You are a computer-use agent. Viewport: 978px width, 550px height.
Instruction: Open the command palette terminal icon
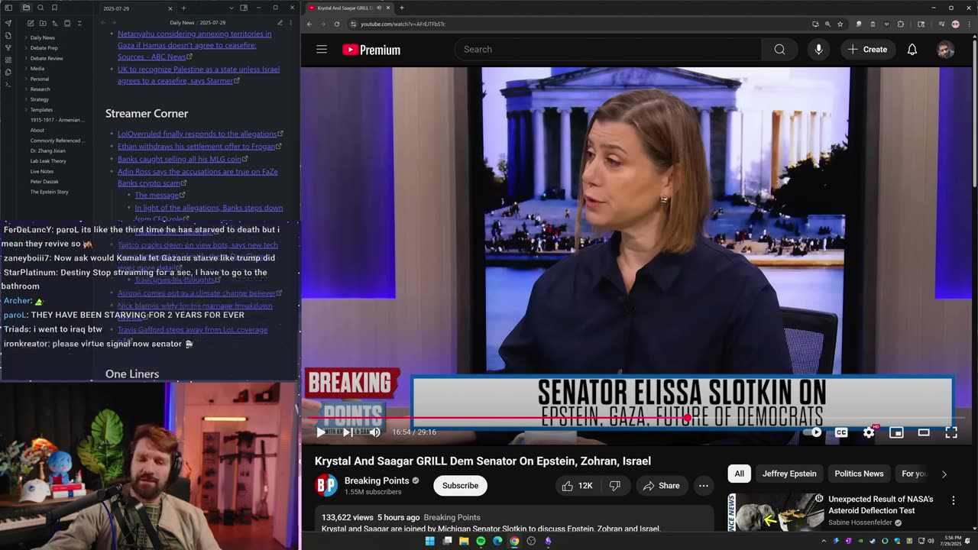click(x=8, y=84)
